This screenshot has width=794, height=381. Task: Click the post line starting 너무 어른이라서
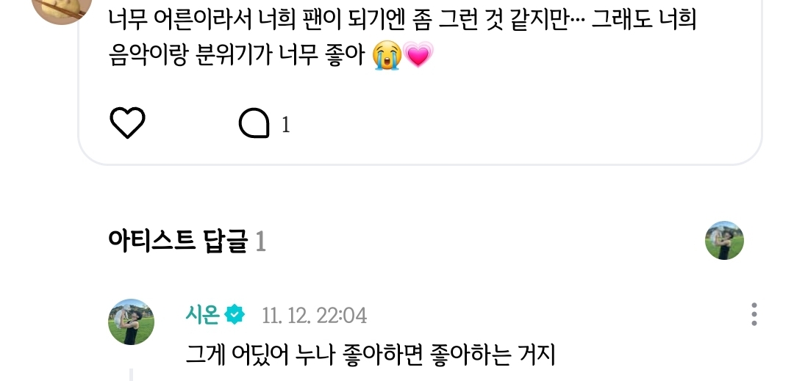[x=403, y=21]
